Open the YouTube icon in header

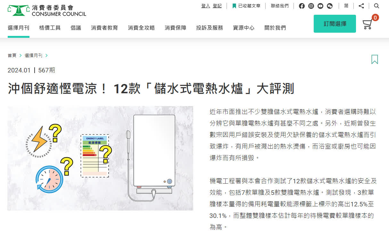(320, 6)
